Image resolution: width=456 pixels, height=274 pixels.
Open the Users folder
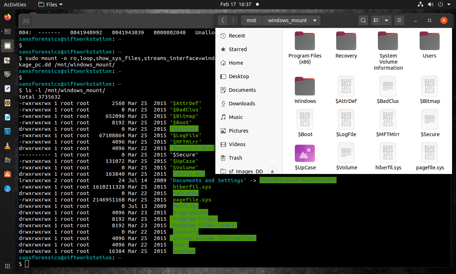429,41
